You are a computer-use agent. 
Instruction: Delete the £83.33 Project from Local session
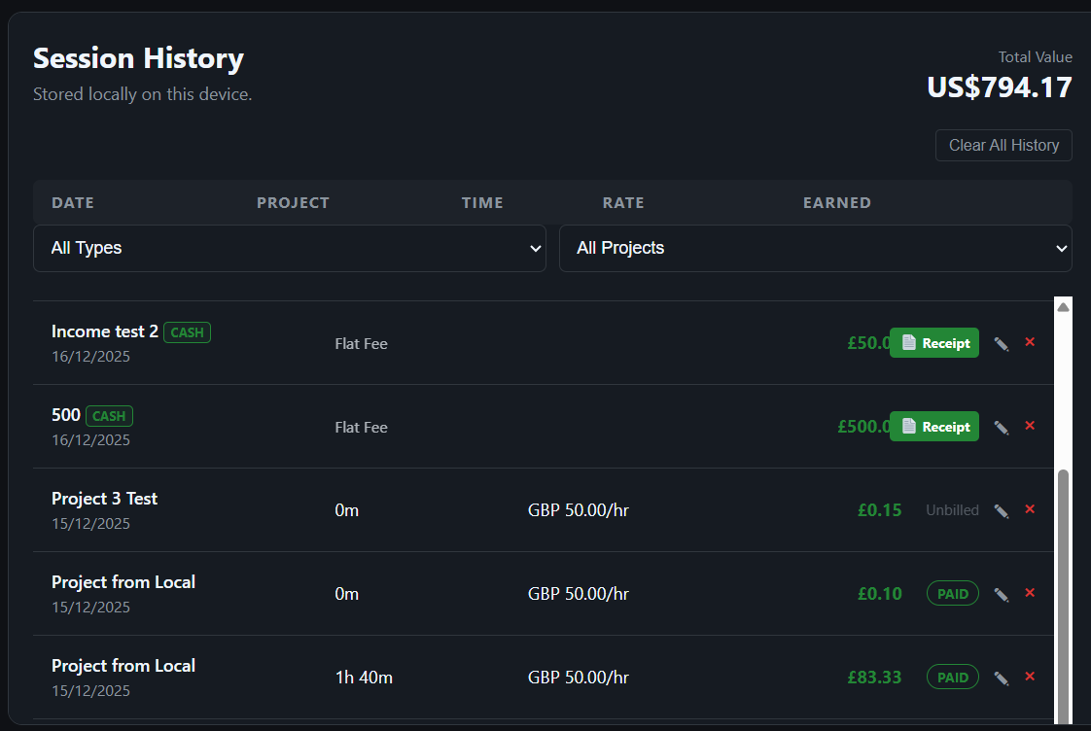(1030, 677)
